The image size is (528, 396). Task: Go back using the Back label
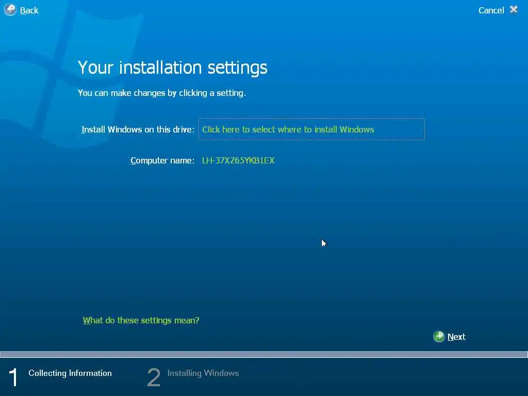[x=29, y=10]
